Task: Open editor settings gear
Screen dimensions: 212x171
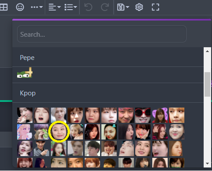Action: (139, 7)
